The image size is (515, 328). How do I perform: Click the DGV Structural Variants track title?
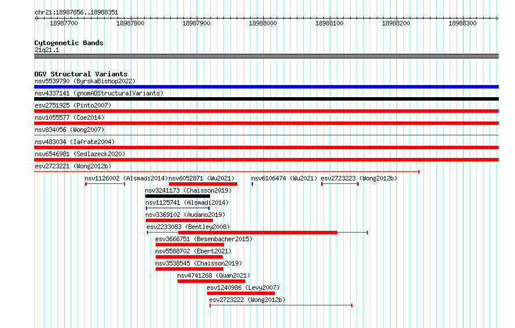(81, 74)
